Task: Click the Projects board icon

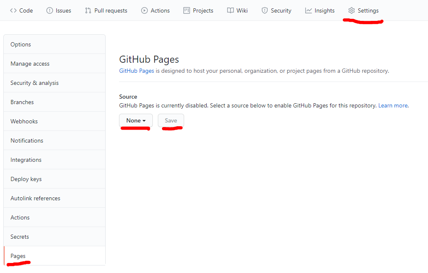Action: pos(187,10)
